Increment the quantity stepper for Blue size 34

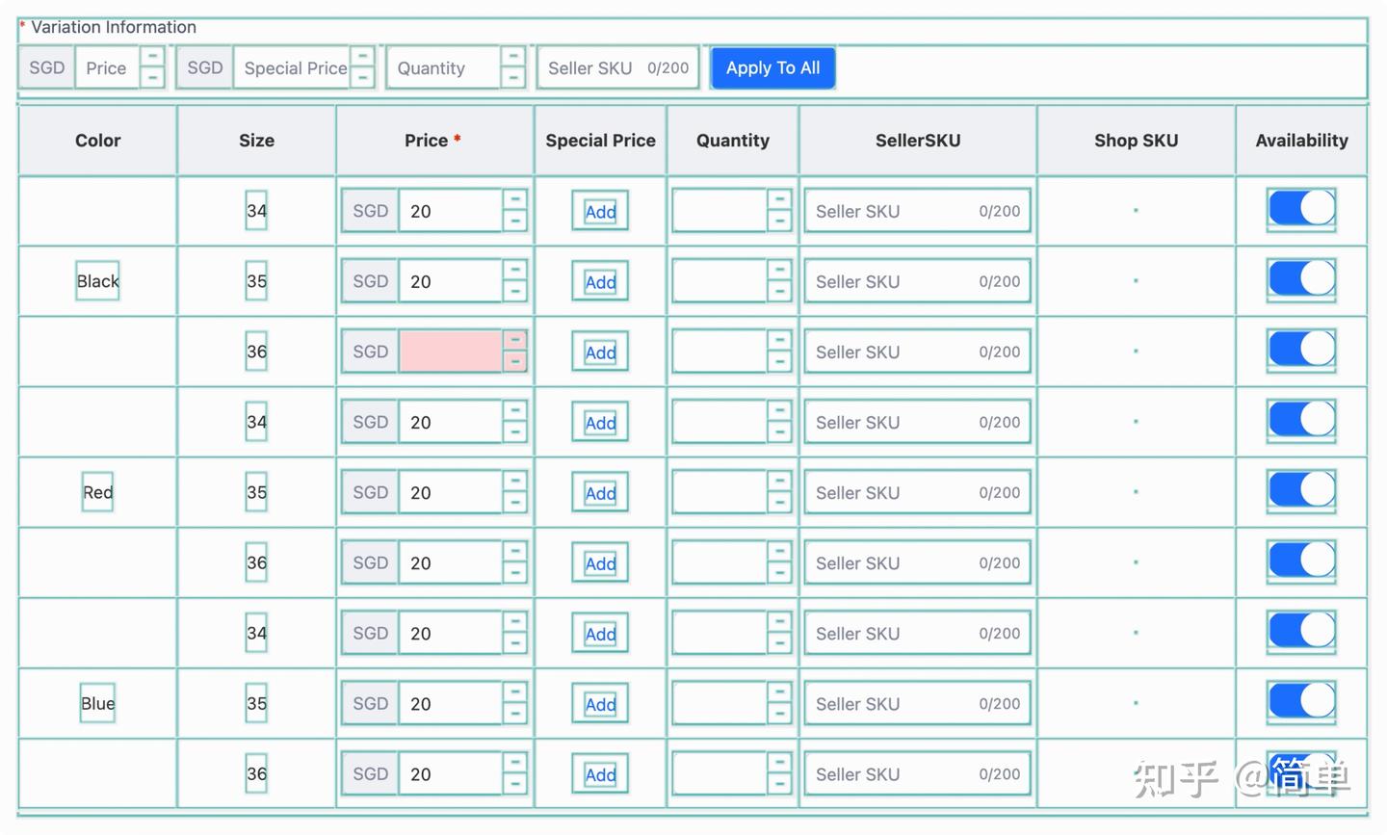pyautogui.click(x=780, y=624)
